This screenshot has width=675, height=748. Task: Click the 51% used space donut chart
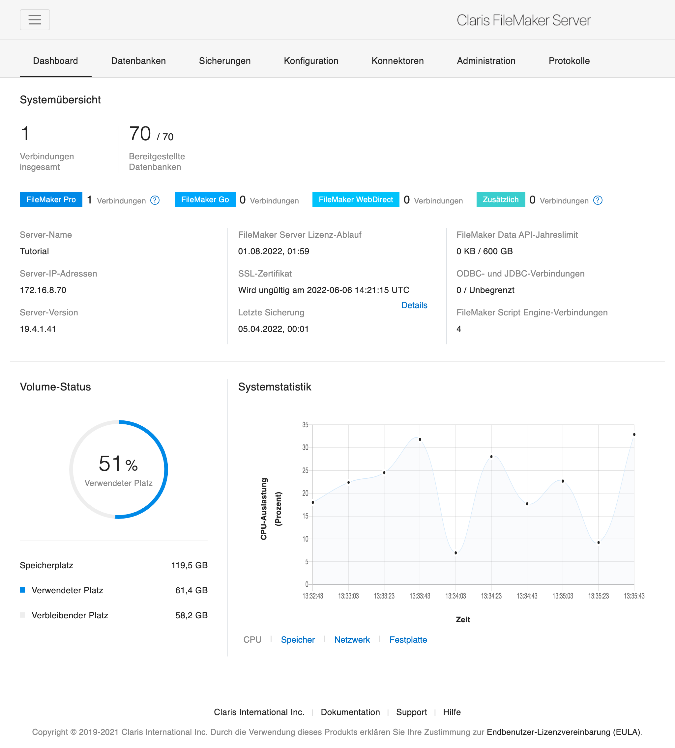pyautogui.click(x=119, y=469)
